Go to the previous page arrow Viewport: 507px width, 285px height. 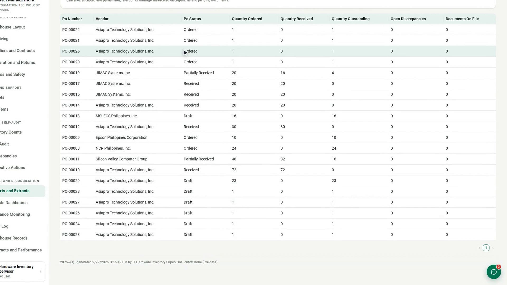[480, 248]
